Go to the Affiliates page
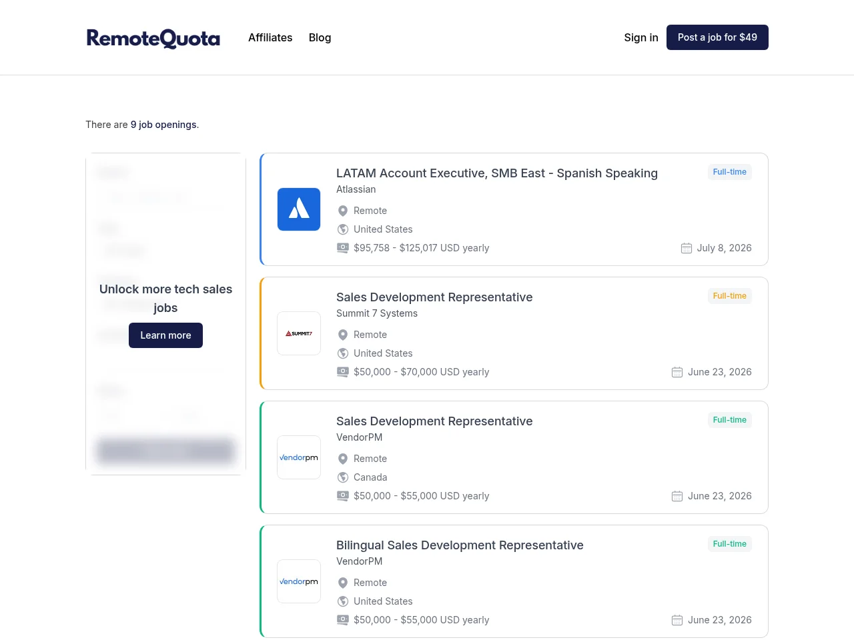Screen dimensions: 854x640 (270, 37)
